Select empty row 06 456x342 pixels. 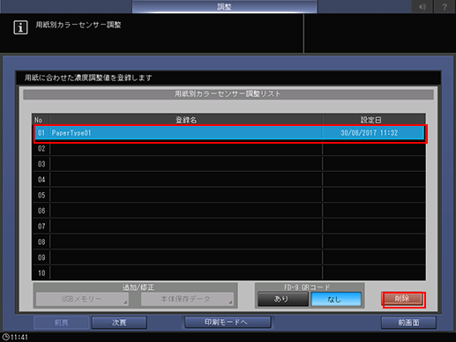[229, 211]
